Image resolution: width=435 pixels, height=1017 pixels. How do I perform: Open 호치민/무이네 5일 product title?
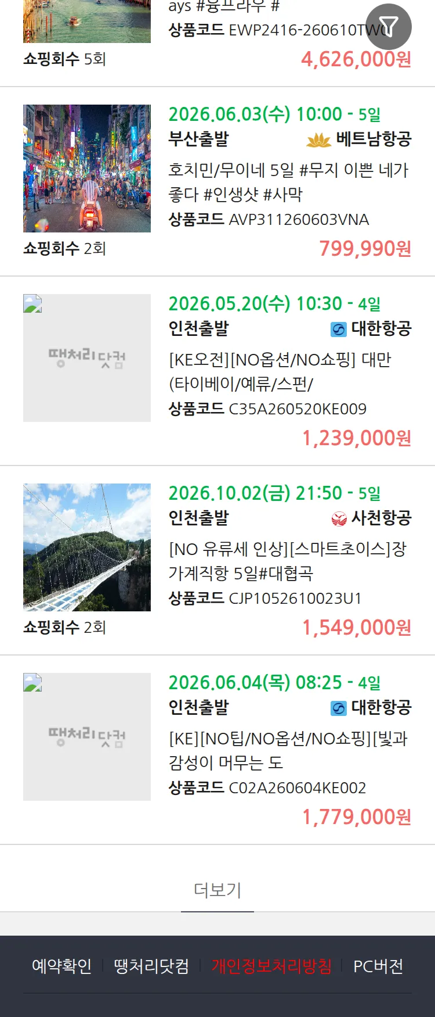coord(289,182)
